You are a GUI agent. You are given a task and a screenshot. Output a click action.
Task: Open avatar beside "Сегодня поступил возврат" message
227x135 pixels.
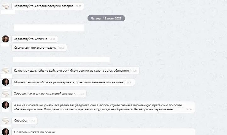tap(5, 6)
